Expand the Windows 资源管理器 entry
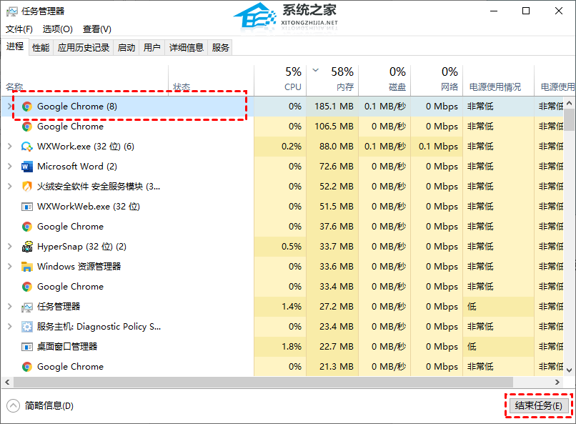 pos(10,266)
